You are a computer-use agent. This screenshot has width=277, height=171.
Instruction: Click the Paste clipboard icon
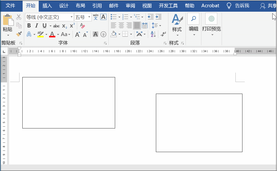point(8,20)
